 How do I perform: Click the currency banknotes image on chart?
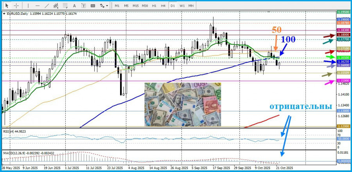182,104
